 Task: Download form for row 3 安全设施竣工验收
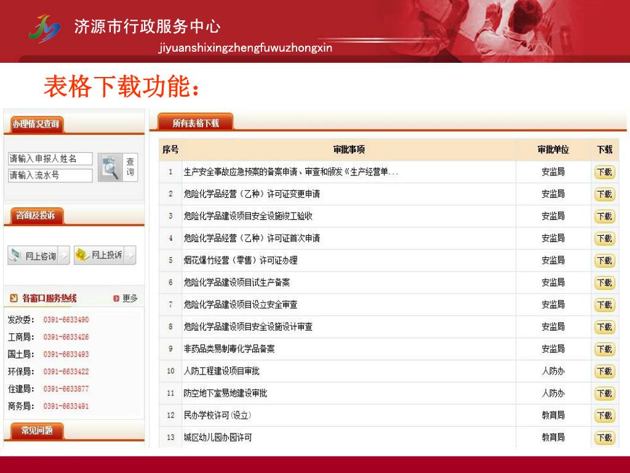[604, 216]
